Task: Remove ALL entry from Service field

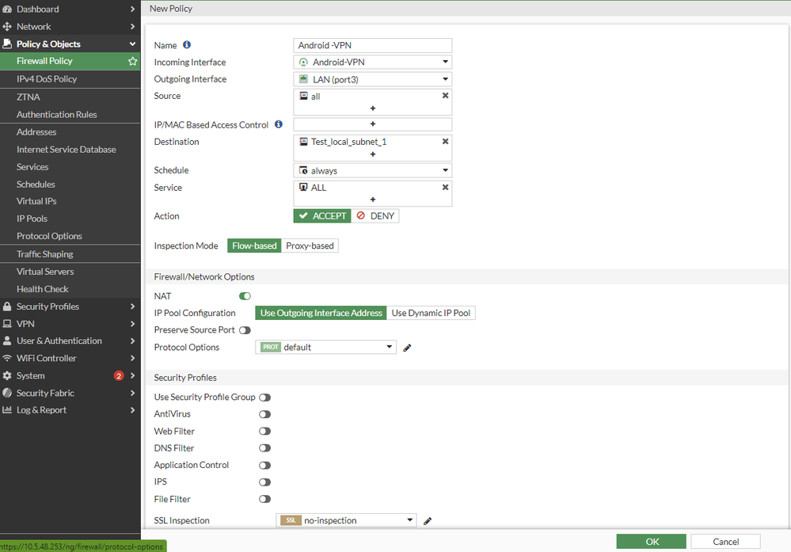Action: [x=446, y=187]
